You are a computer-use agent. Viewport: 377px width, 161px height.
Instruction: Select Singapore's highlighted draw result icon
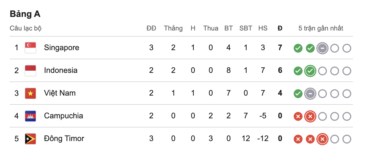click(x=322, y=48)
